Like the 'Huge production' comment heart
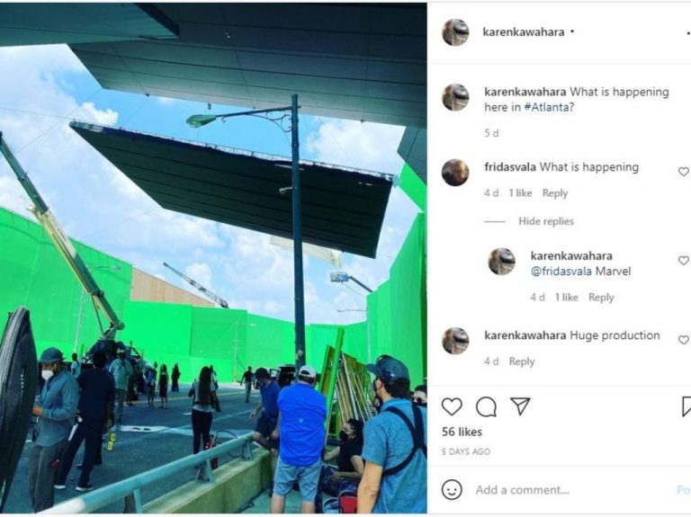Screen dimensions: 691x517 [684, 340]
